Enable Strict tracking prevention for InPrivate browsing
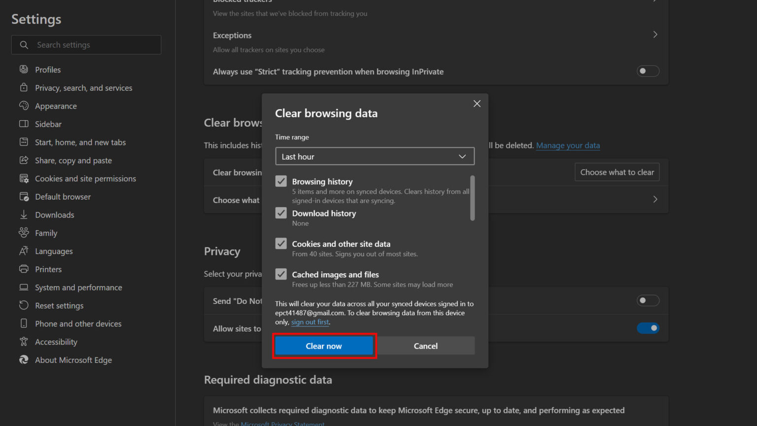Image resolution: width=757 pixels, height=426 pixels. click(648, 71)
